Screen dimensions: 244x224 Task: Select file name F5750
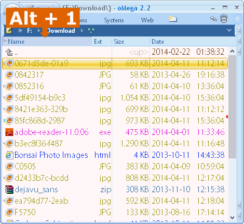pos(25,213)
